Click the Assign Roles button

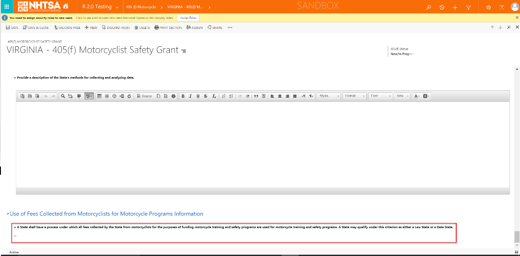click(188, 18)
